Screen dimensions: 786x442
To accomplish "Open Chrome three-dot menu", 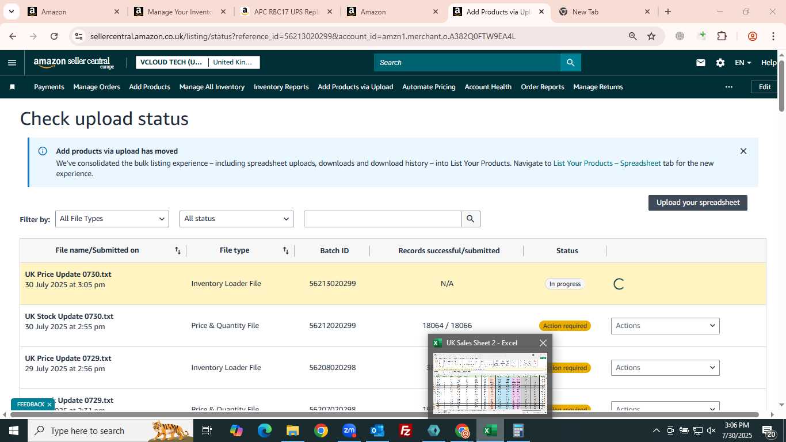I will (773, 36).
